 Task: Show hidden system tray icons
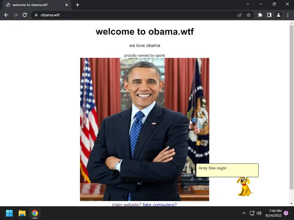coord(244,213)
